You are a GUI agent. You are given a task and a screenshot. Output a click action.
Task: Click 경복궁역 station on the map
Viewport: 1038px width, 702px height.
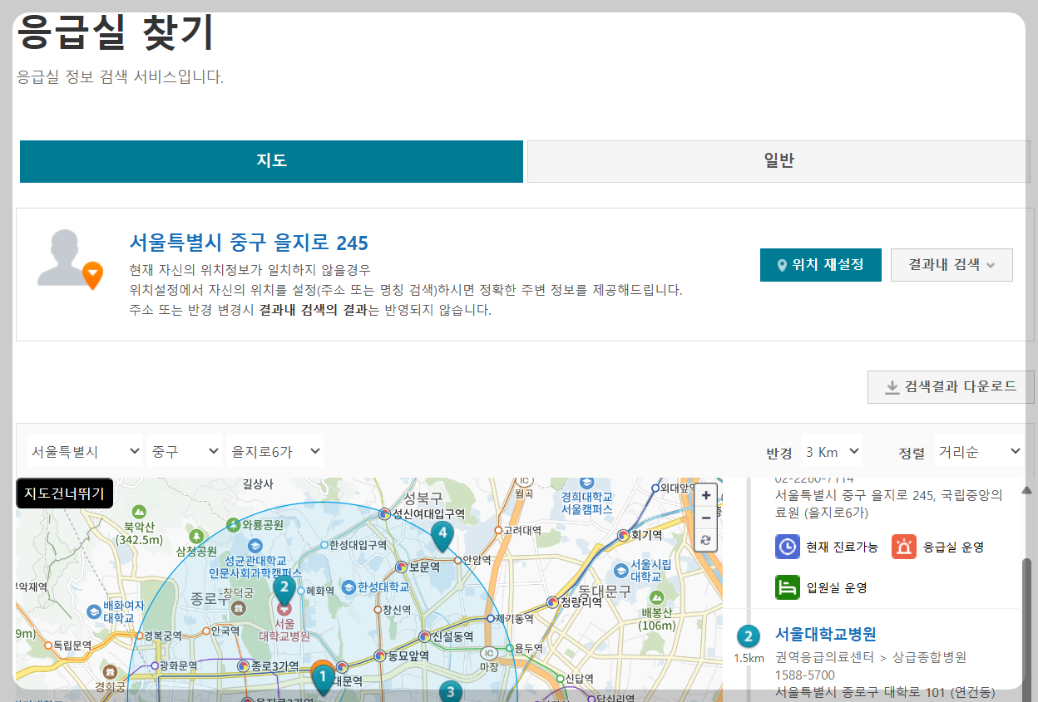point(158,636)
